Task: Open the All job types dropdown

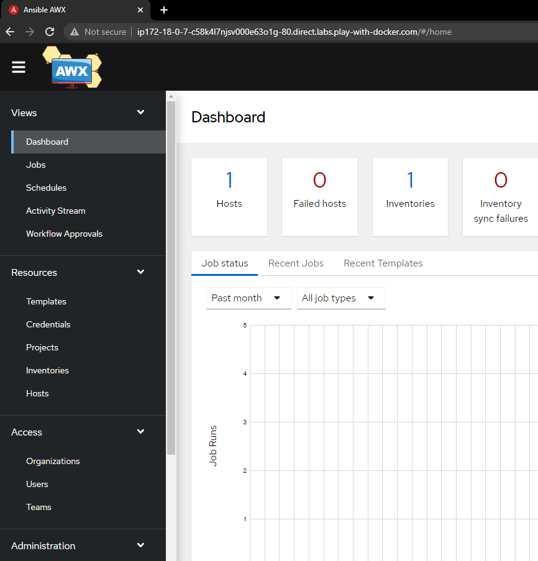Action: coord(341,298)
